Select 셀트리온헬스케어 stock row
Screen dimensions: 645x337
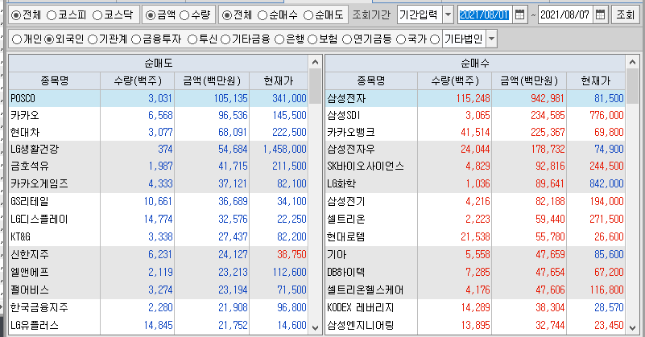tap(476, 290)
